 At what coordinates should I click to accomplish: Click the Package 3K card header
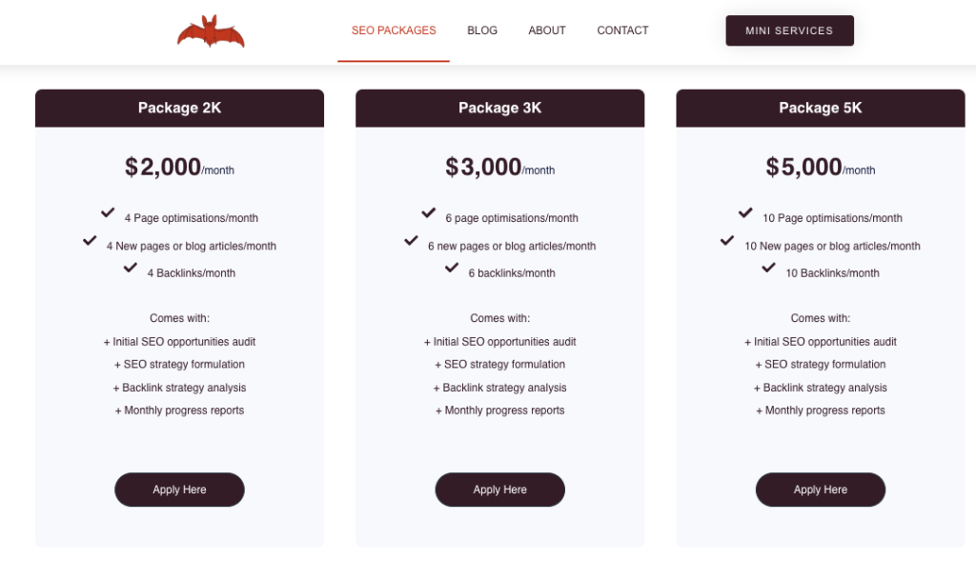(499, 109)
